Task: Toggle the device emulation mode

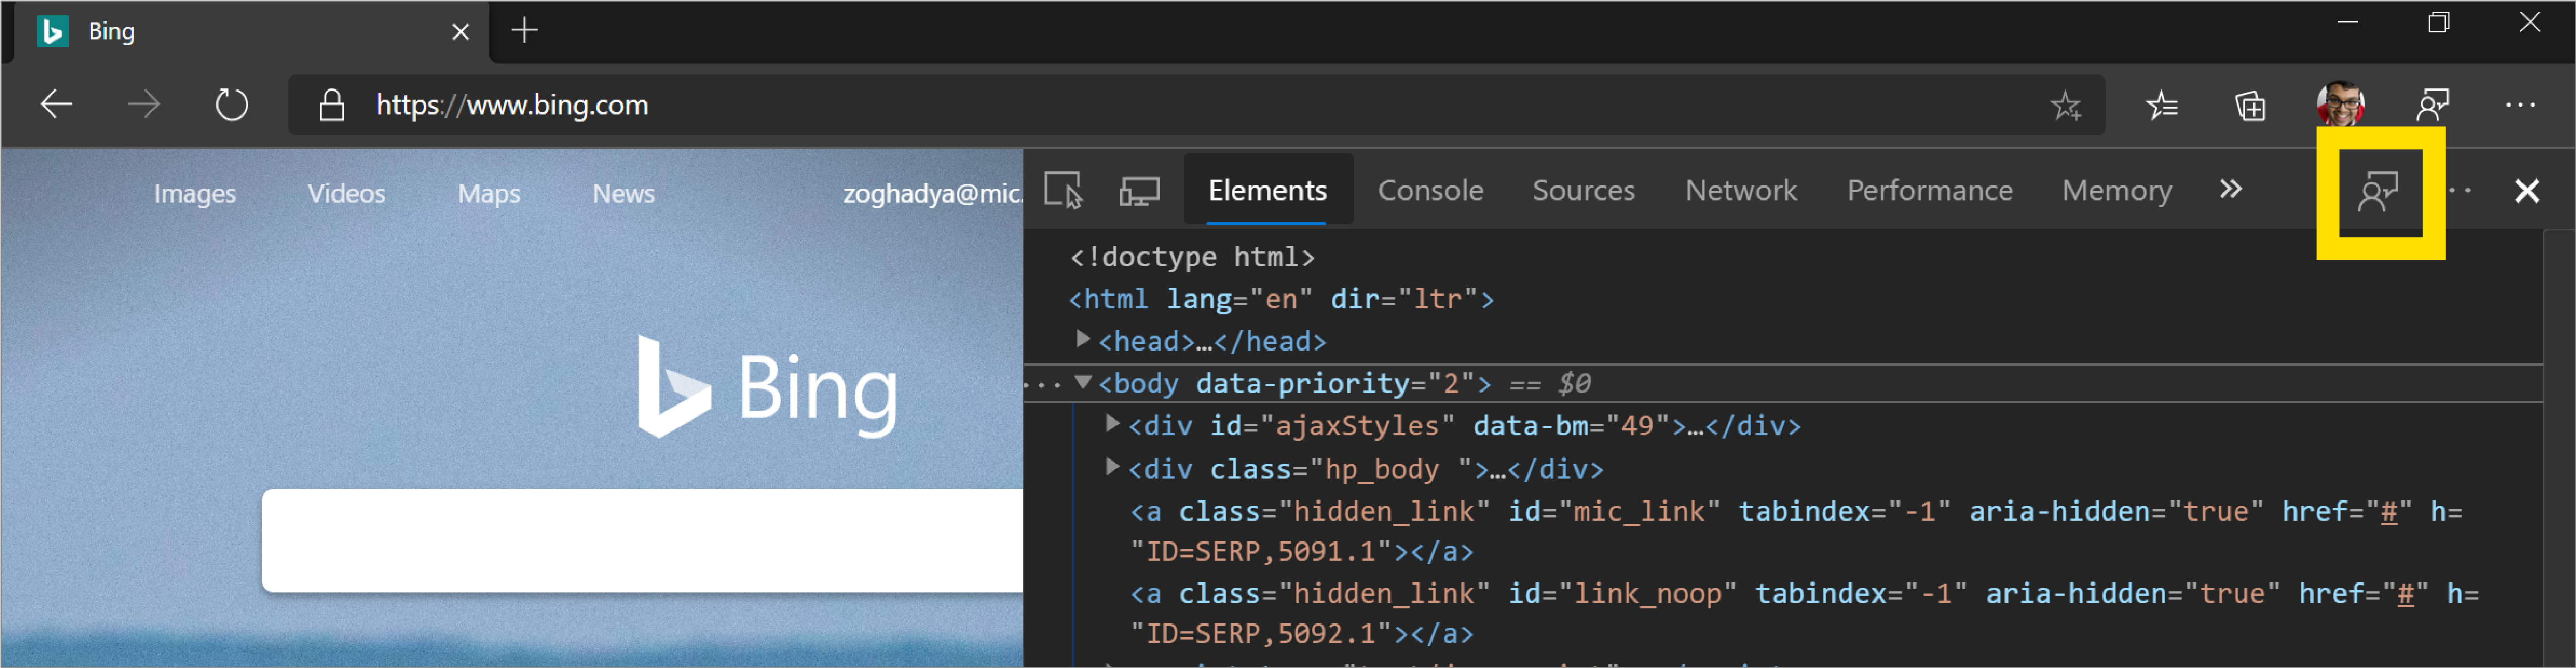Action: [1140, 190]
